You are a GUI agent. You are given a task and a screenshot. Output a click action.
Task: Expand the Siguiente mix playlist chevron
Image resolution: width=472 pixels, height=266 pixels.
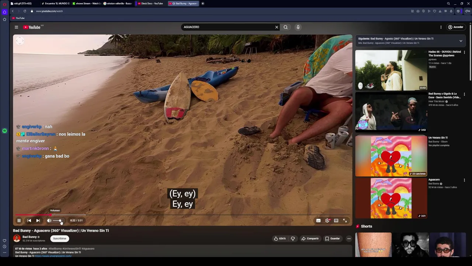point(461,41)
